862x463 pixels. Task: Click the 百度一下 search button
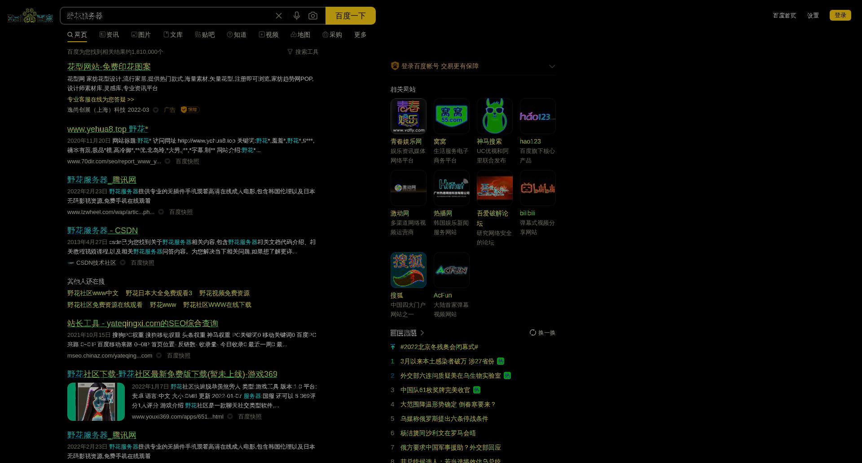(x=351, y=16)
